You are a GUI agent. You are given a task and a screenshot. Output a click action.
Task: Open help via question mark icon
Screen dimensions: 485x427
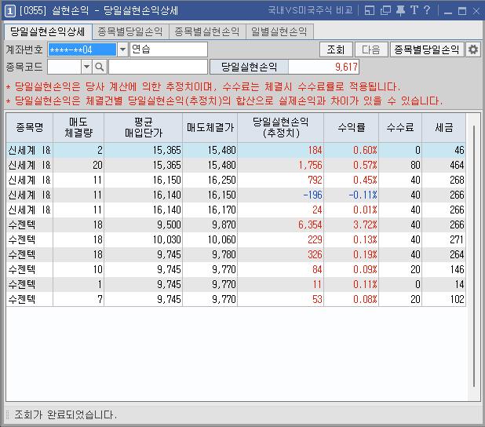point(427,10)
